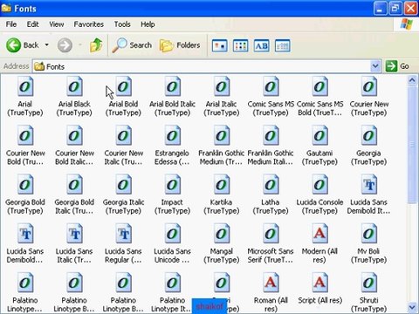Open the Tools menu
The width and height of the screenshot is (419, 314).
[x=122, y=24]
